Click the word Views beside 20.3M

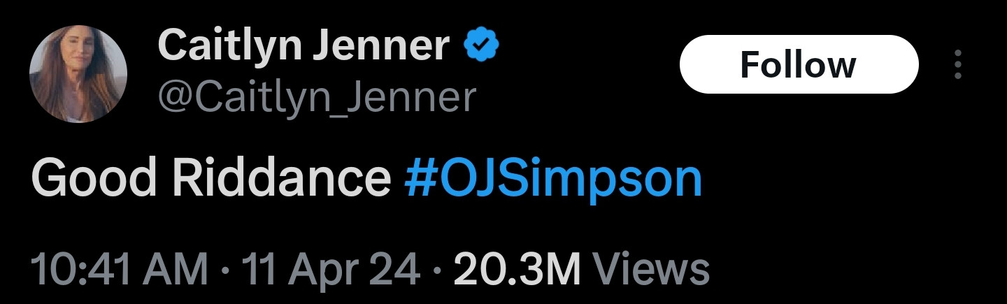coord(650,269)
